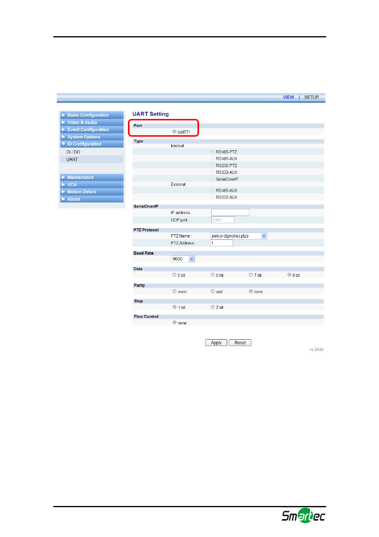
Task: Open the PTZ Name dropdown
Action: [239, 236]
